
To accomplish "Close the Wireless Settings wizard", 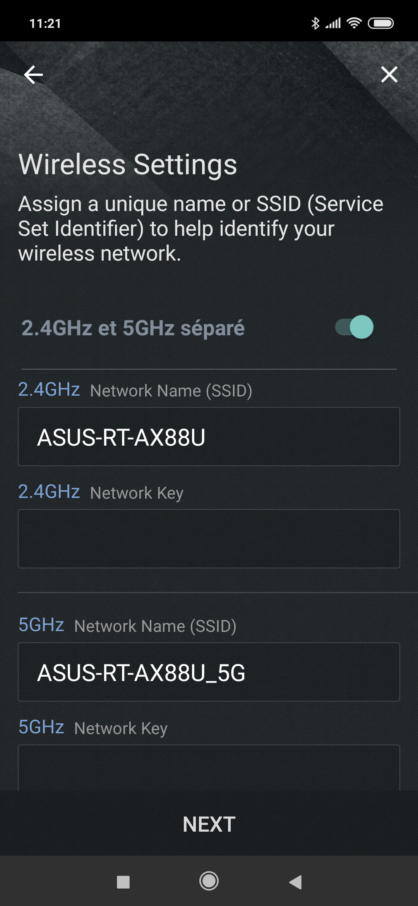I will [389, 74].
